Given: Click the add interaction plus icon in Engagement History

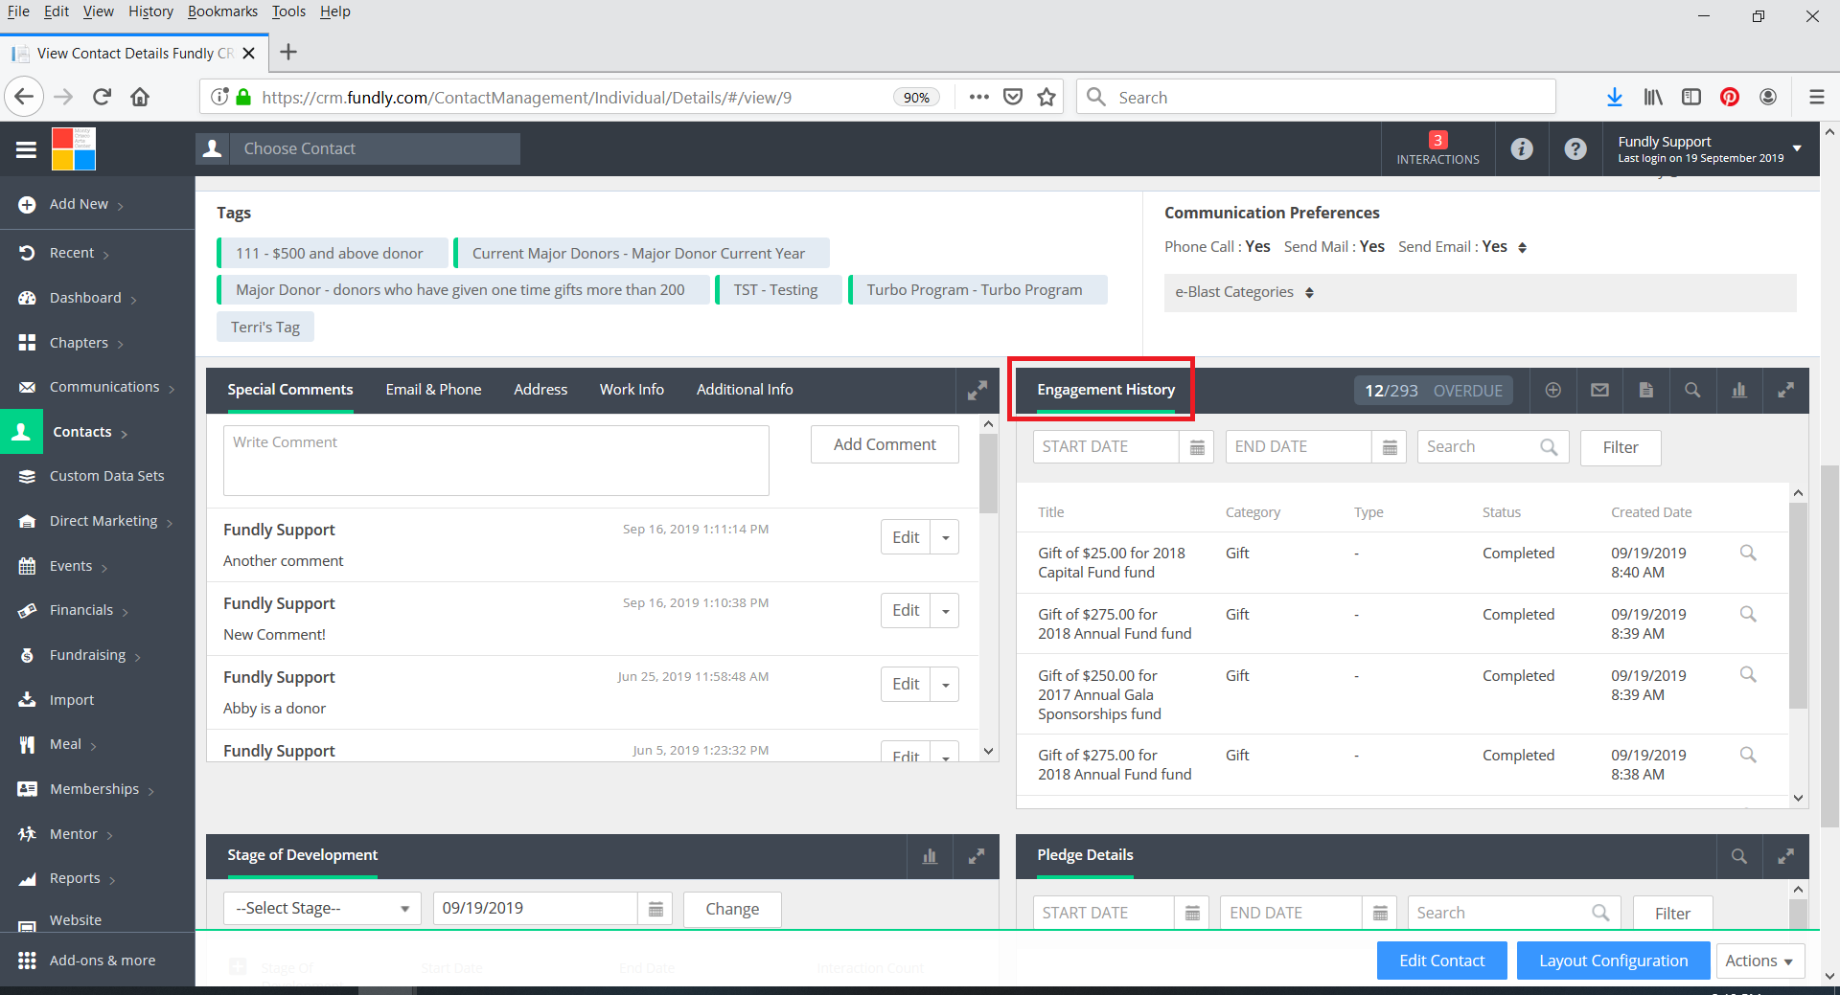Looking at the screenshot, I should click(1552, 391).
